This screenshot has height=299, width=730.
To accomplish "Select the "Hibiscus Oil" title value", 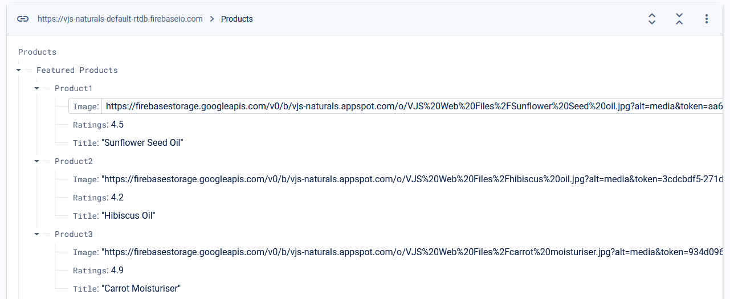I will tap(129, 216).
